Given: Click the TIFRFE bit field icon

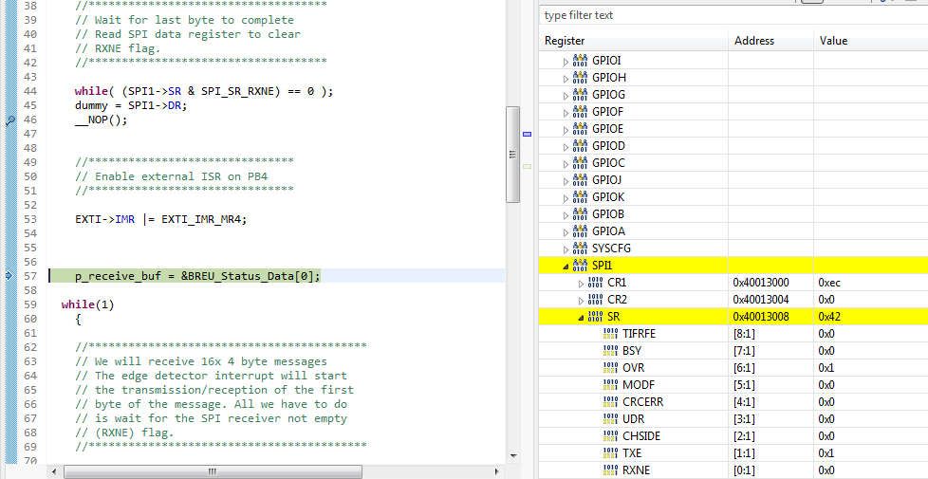Looking at the screenshot, I should (610, 334).
